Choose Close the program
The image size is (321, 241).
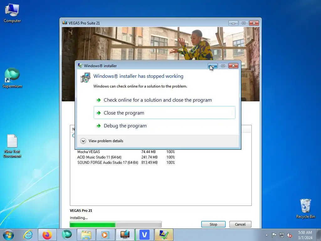point(164,113)
